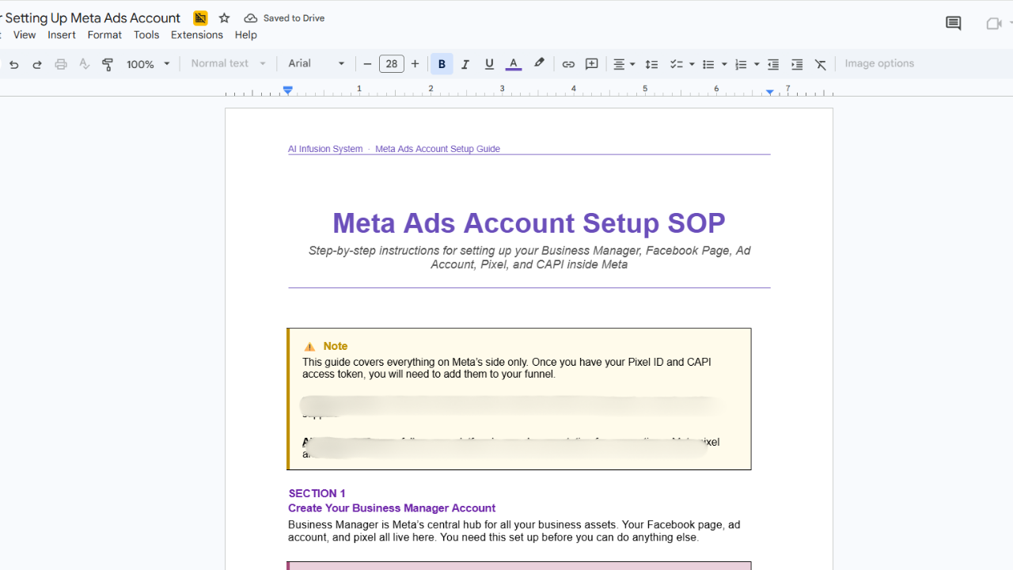Open the Normal text style dropdown
The height and width of the screenshot is (570, 1013).
(229, 64)
